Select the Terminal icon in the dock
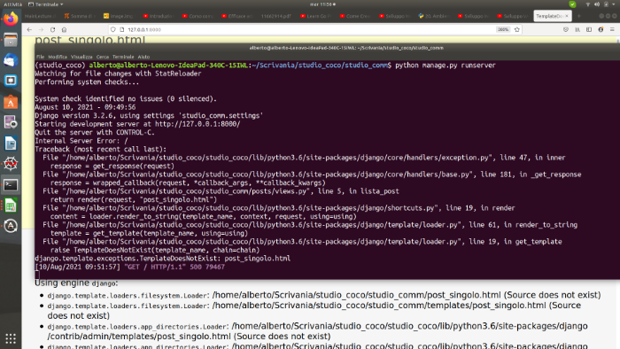The width and height of the screenshot is (620, 349). pos(11,184)
